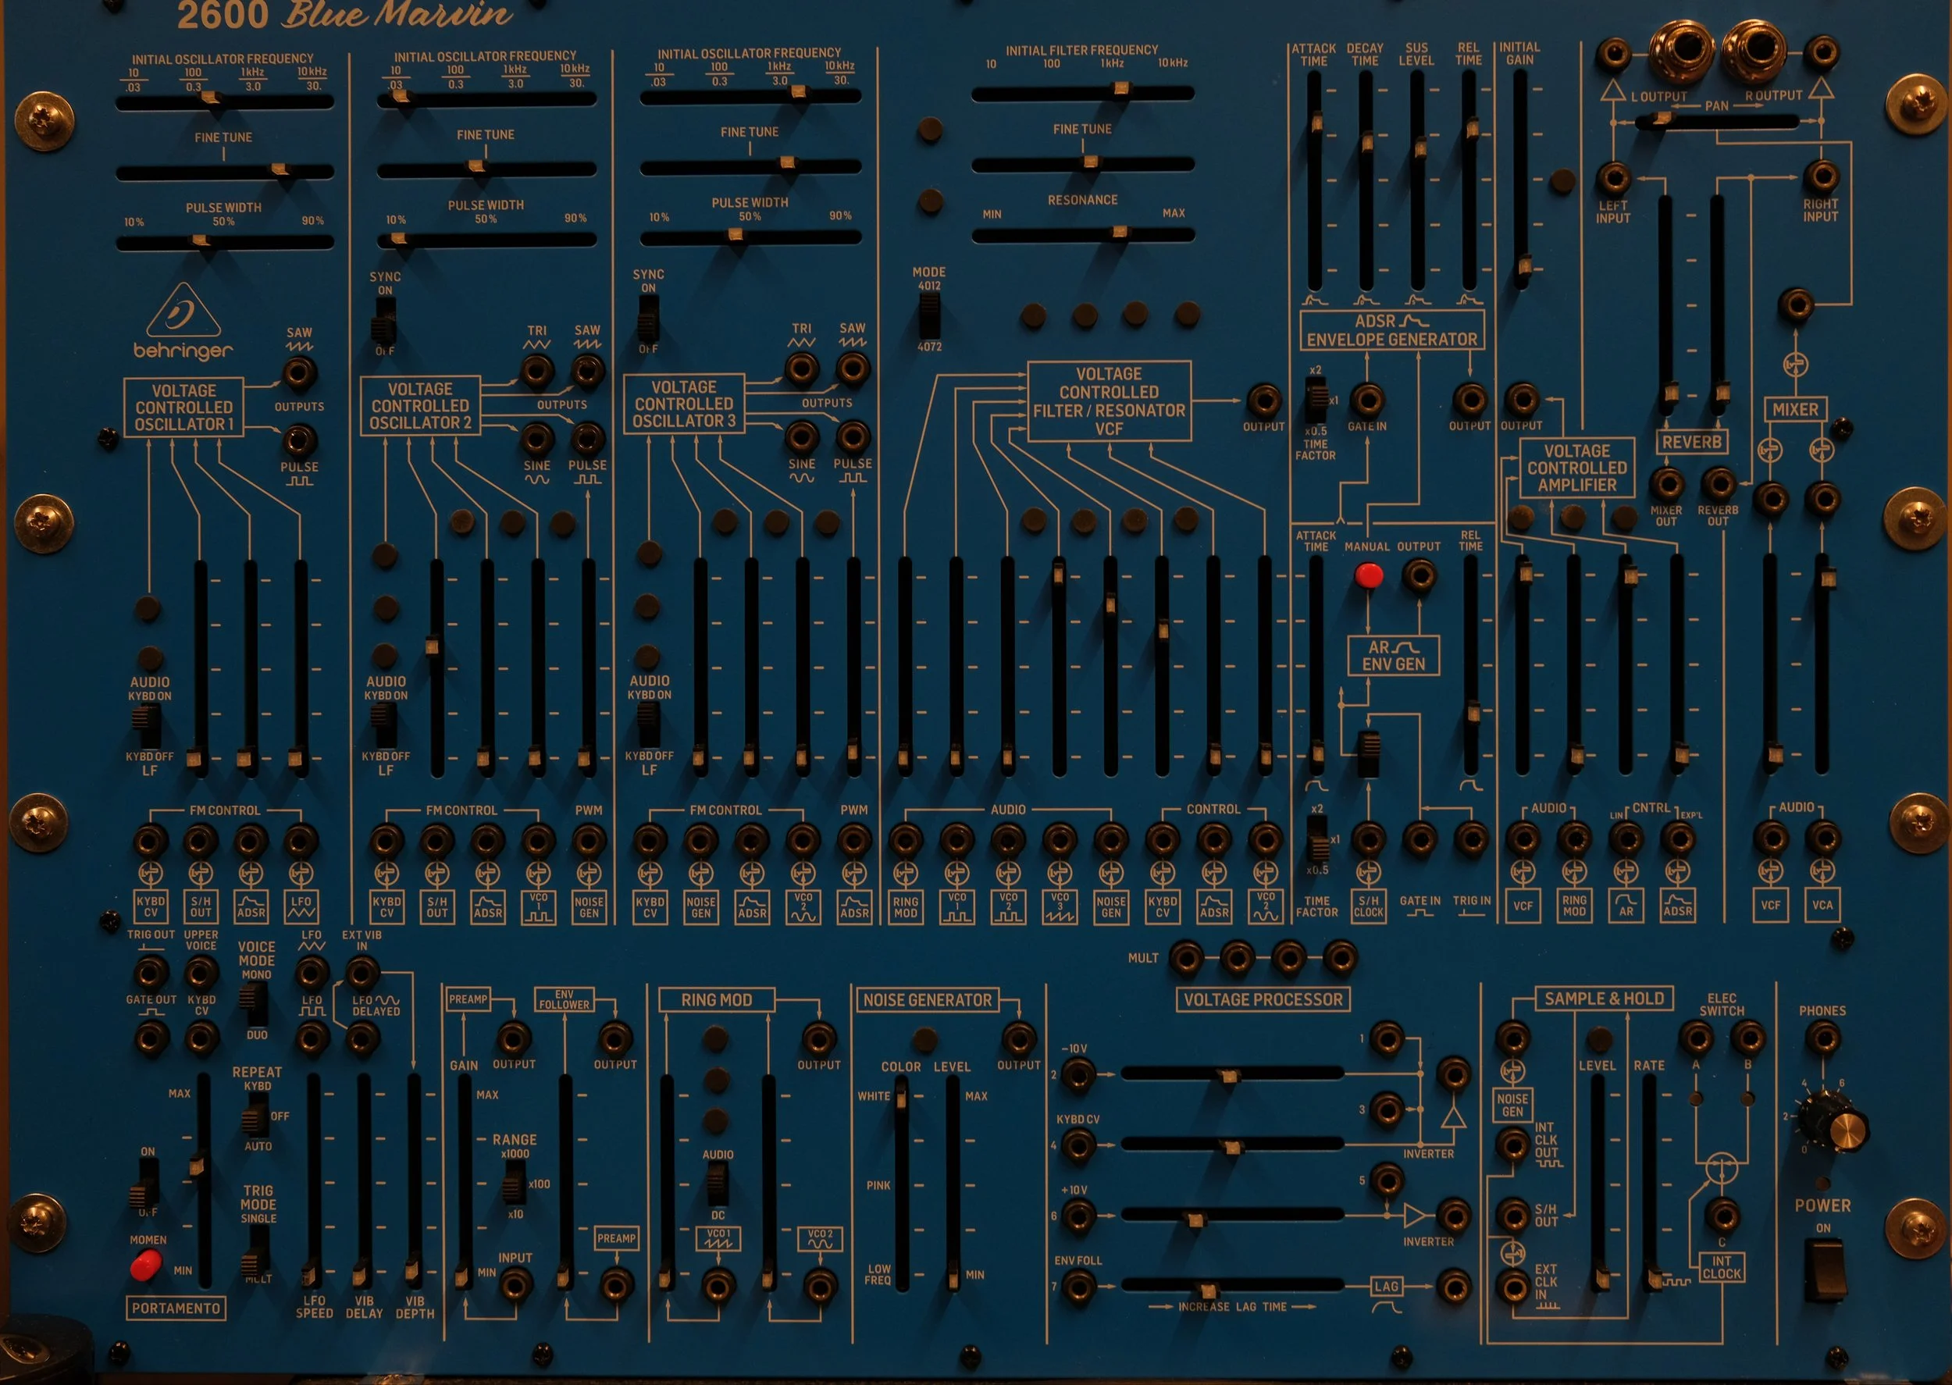Click the ADSR Gate In jack
Screen dimensions: 1952x1385
pos(1367,399)
